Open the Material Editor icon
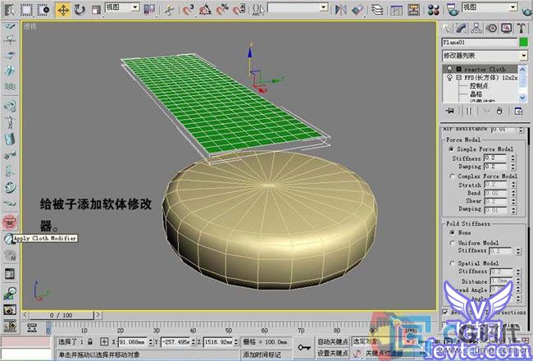Screen dimensions: 533x361 coord(434,10)
